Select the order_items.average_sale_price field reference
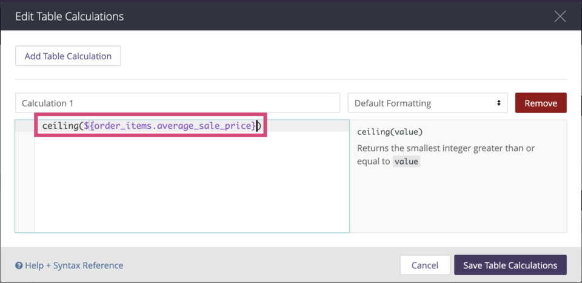The width and height of the screenshot is (582, 283). 170,126
